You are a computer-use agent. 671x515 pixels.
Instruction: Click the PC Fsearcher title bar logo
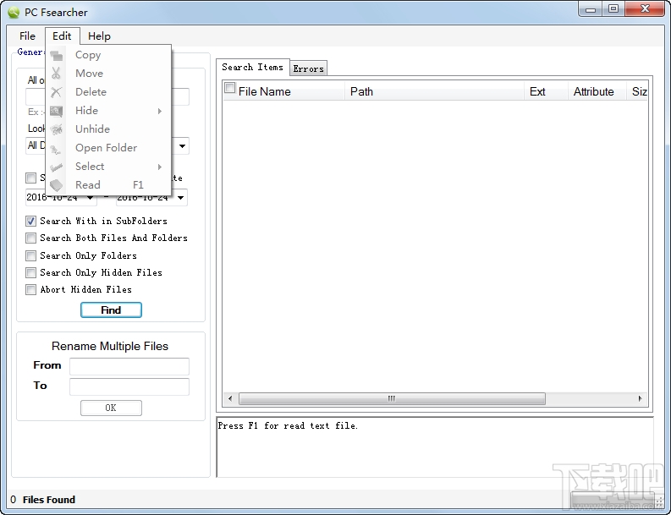[x=14, y=12]
